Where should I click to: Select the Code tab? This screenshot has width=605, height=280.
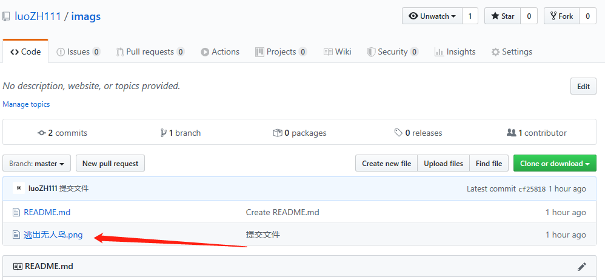pos(25,52)
